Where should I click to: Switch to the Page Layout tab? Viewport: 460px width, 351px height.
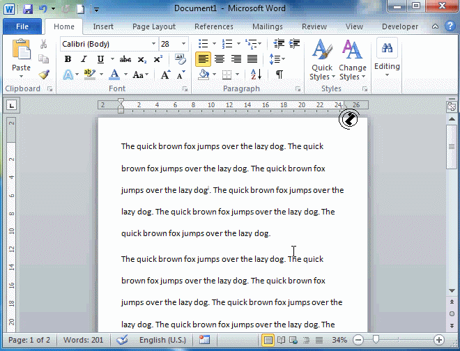tap(154, 26)
